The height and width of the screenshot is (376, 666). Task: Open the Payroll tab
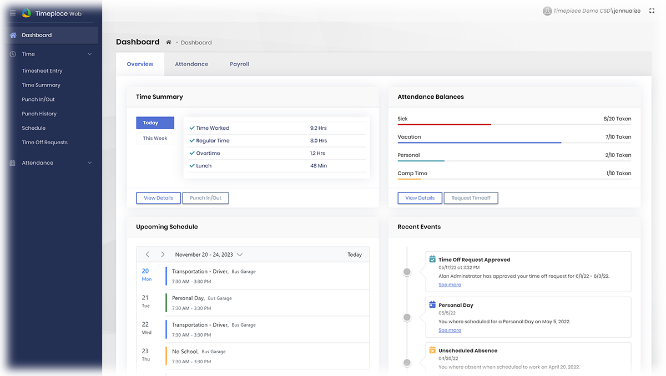(239, 64)
